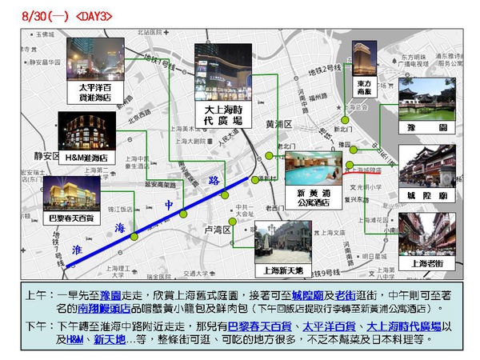Open the 老街 hyperlink in the morning text
The height and width of the screenshot is (360, 480).
point(345,295)
